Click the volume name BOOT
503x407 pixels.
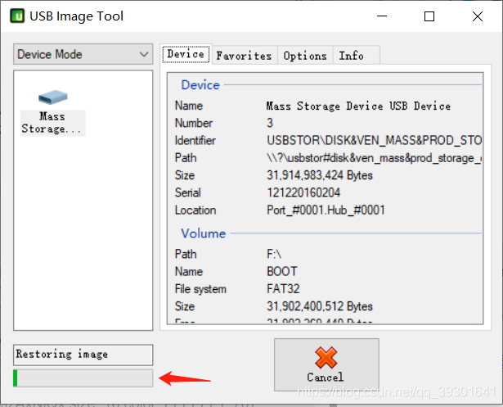coord(282,271)
